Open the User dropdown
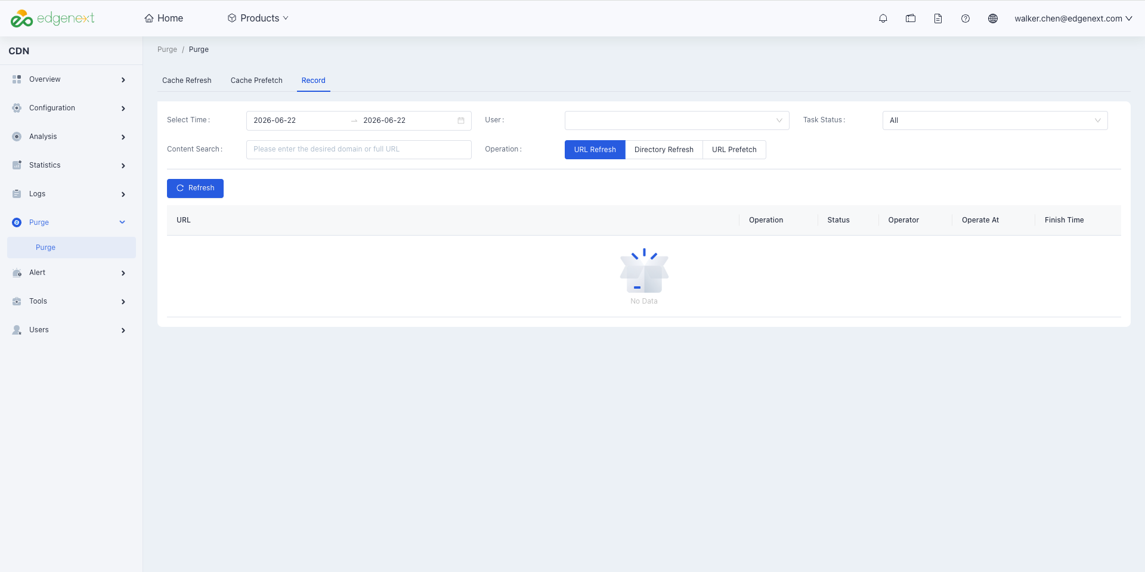Viewport: 1145px width, 572px height. pyautogui.click(x=677, y=120)
